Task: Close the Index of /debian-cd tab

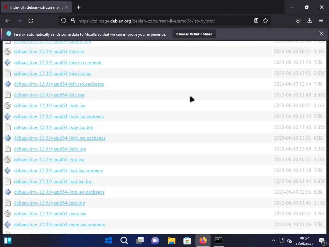Action: click(67, 7)
